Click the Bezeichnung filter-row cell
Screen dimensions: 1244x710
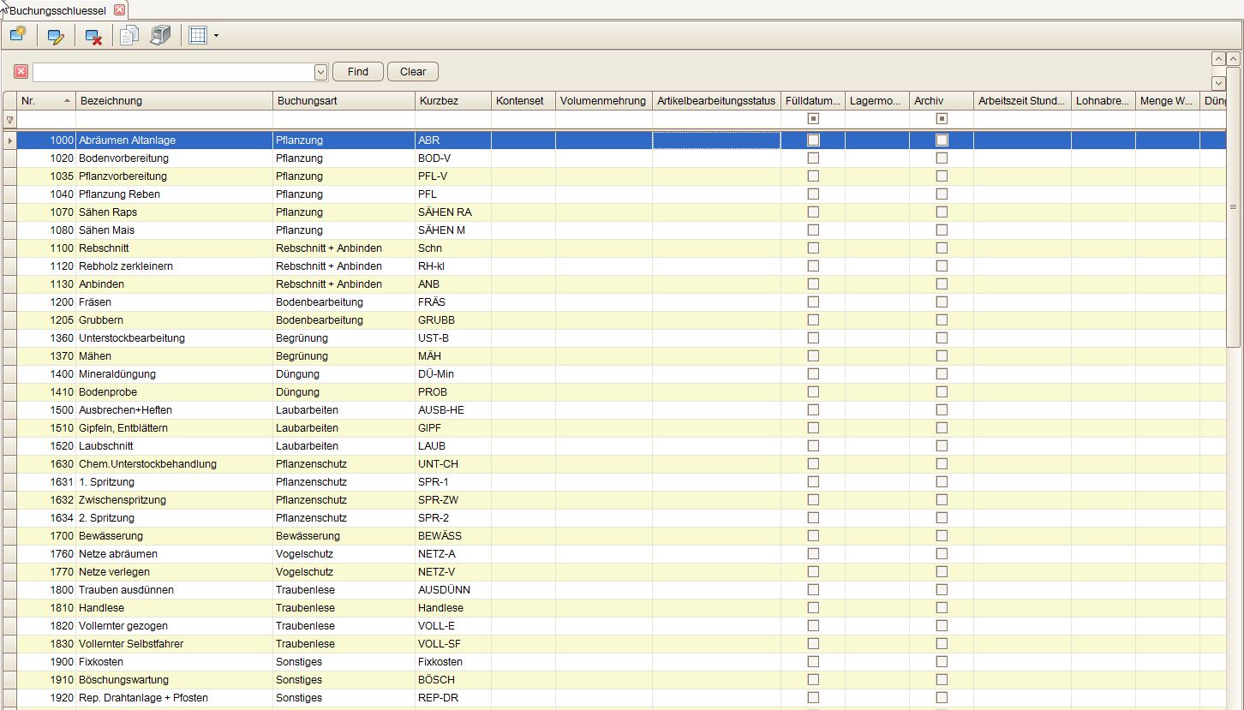(x=174, y=120)
